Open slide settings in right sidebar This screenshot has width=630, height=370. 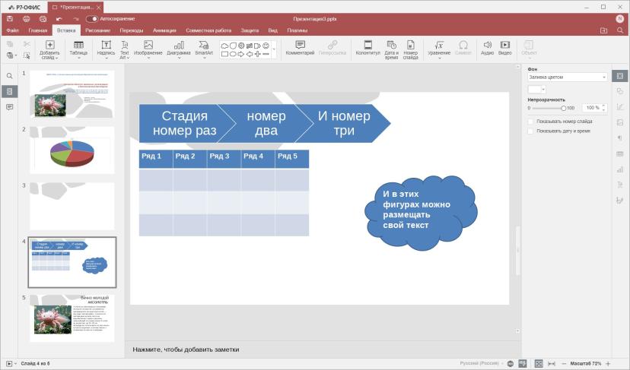click(620, 76)
